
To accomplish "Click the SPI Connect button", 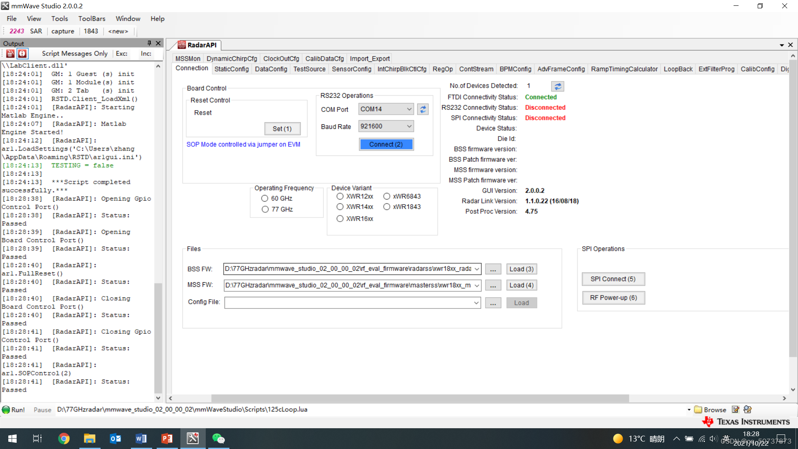I will click(x=613, y=279).
